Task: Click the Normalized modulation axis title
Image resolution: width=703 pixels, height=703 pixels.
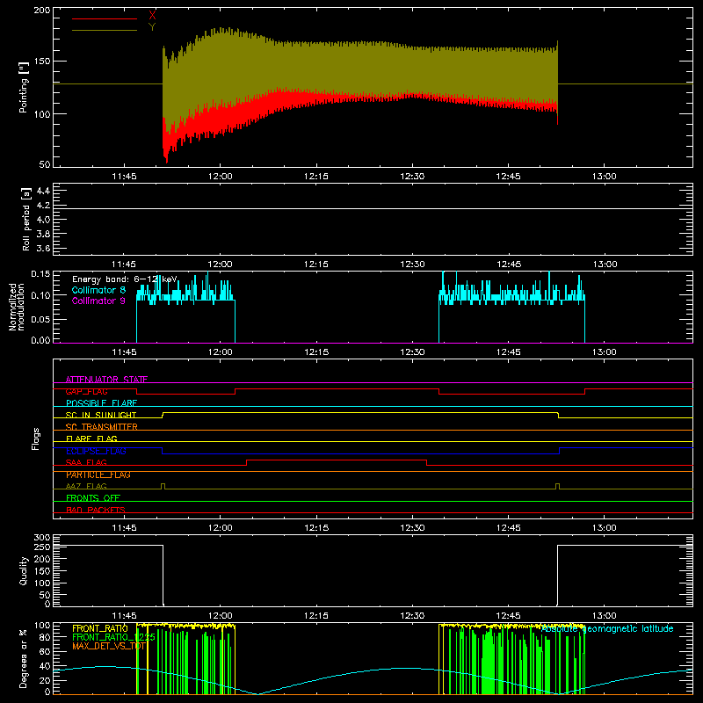Action: 17,307
